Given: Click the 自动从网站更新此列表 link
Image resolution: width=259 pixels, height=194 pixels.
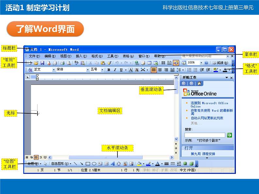Looking at the screenshot, I should tap(207, 118).
